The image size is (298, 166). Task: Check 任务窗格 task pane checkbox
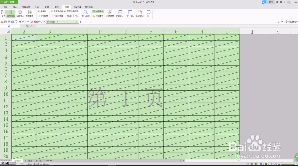(x=38, y=16)
